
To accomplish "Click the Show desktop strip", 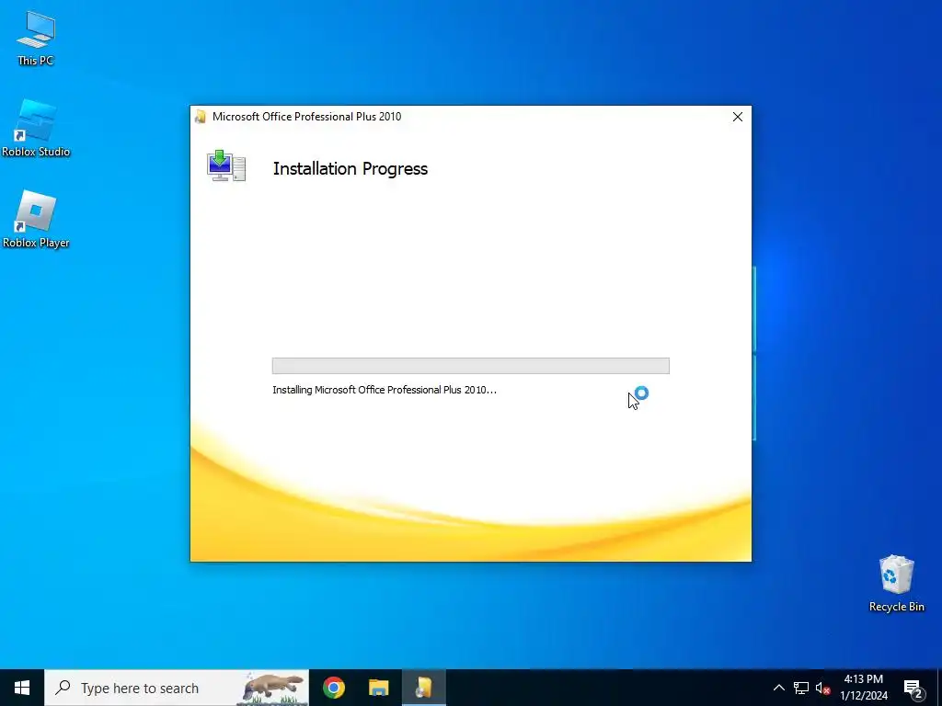I will [939, 688].
